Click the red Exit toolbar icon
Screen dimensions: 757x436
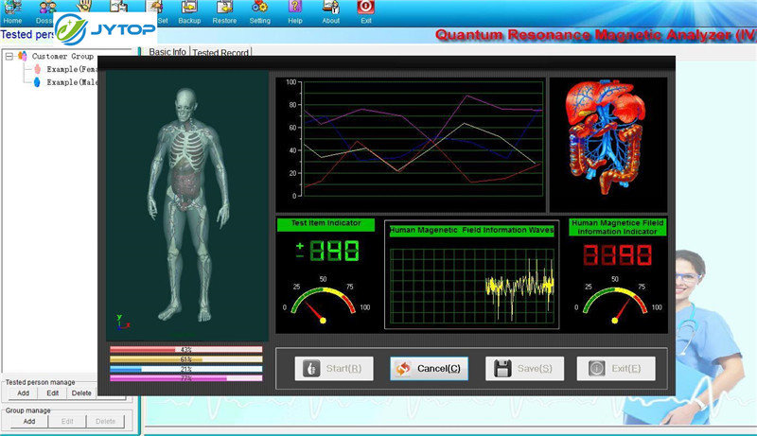[x=365, y=12]
